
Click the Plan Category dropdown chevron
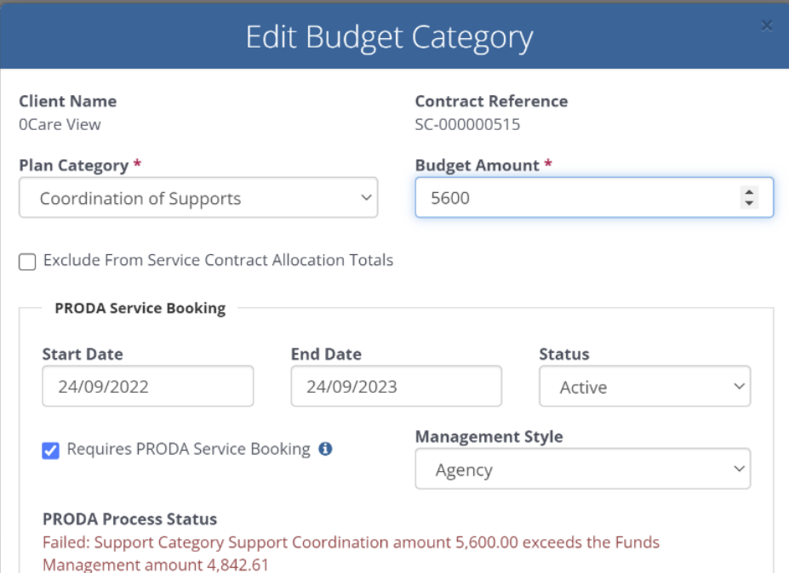[x=366, y=197]
